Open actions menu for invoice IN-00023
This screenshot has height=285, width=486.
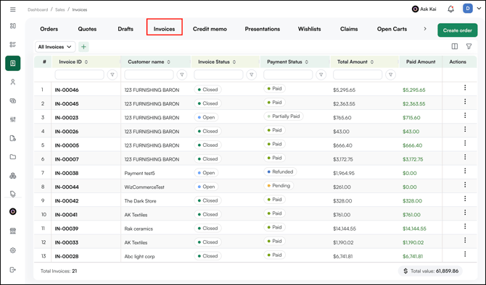[465, 115]
